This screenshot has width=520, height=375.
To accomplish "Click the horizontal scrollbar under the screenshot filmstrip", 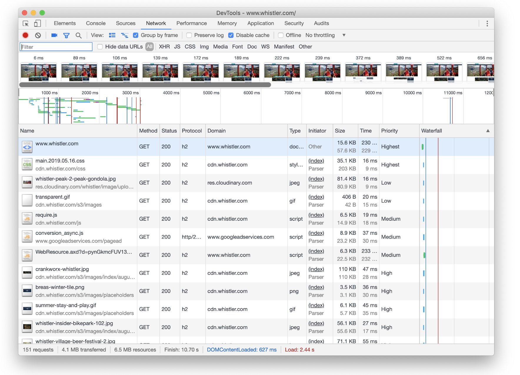I will point(145,85).
